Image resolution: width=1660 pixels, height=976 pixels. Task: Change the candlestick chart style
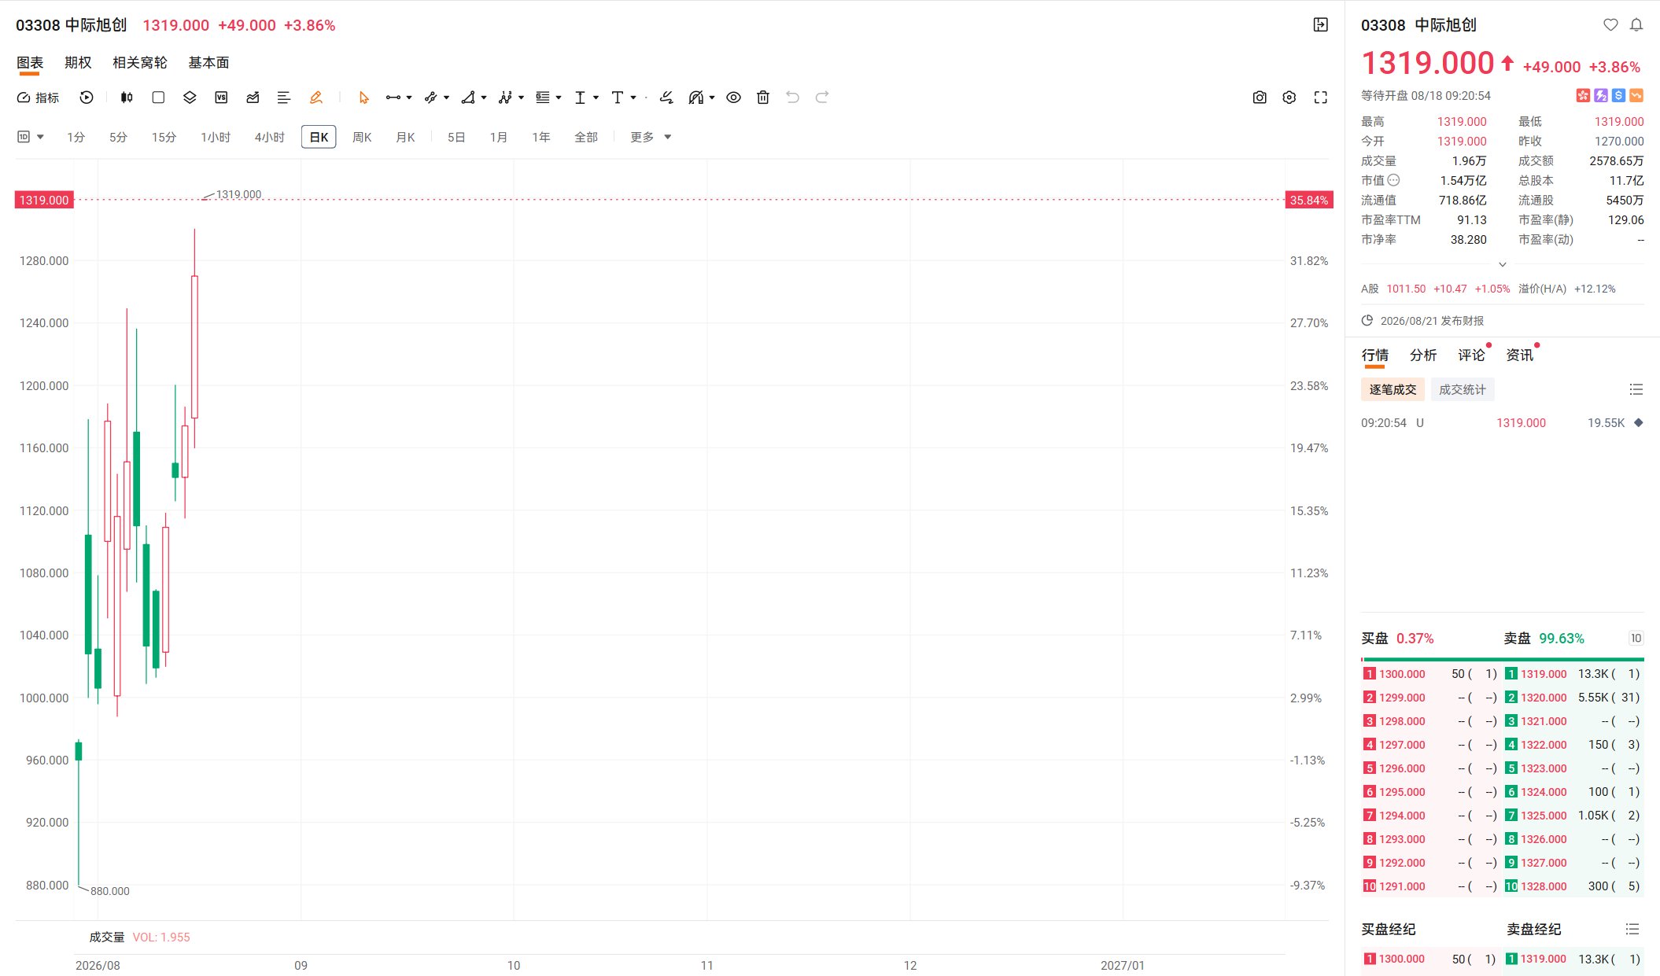127,98
